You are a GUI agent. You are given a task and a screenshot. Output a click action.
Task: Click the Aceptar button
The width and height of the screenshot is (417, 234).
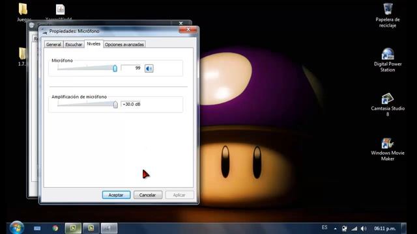[116, 195]
